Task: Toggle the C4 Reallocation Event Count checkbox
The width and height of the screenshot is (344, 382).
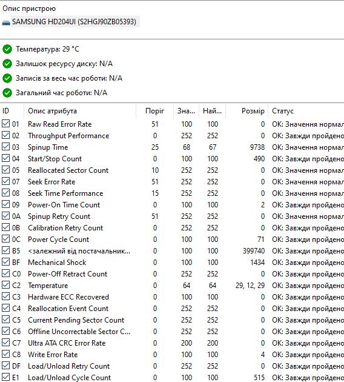Action: click(6, 308)
